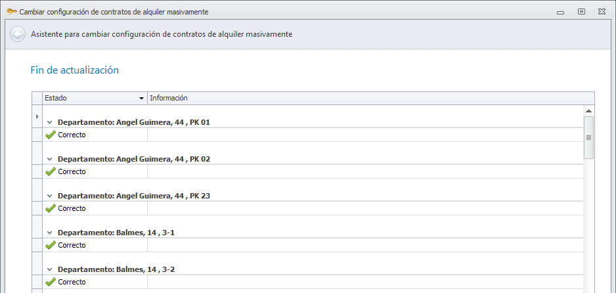The height and width of the screenshot is (293, 616).
Task: Click green checkmark under Angel Guimera PK 01
Action: 51,135
